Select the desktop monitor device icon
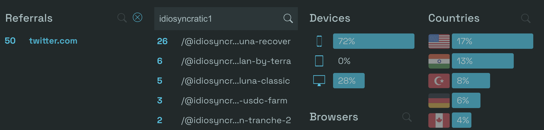544x130 pixels. tap(319, 81)
